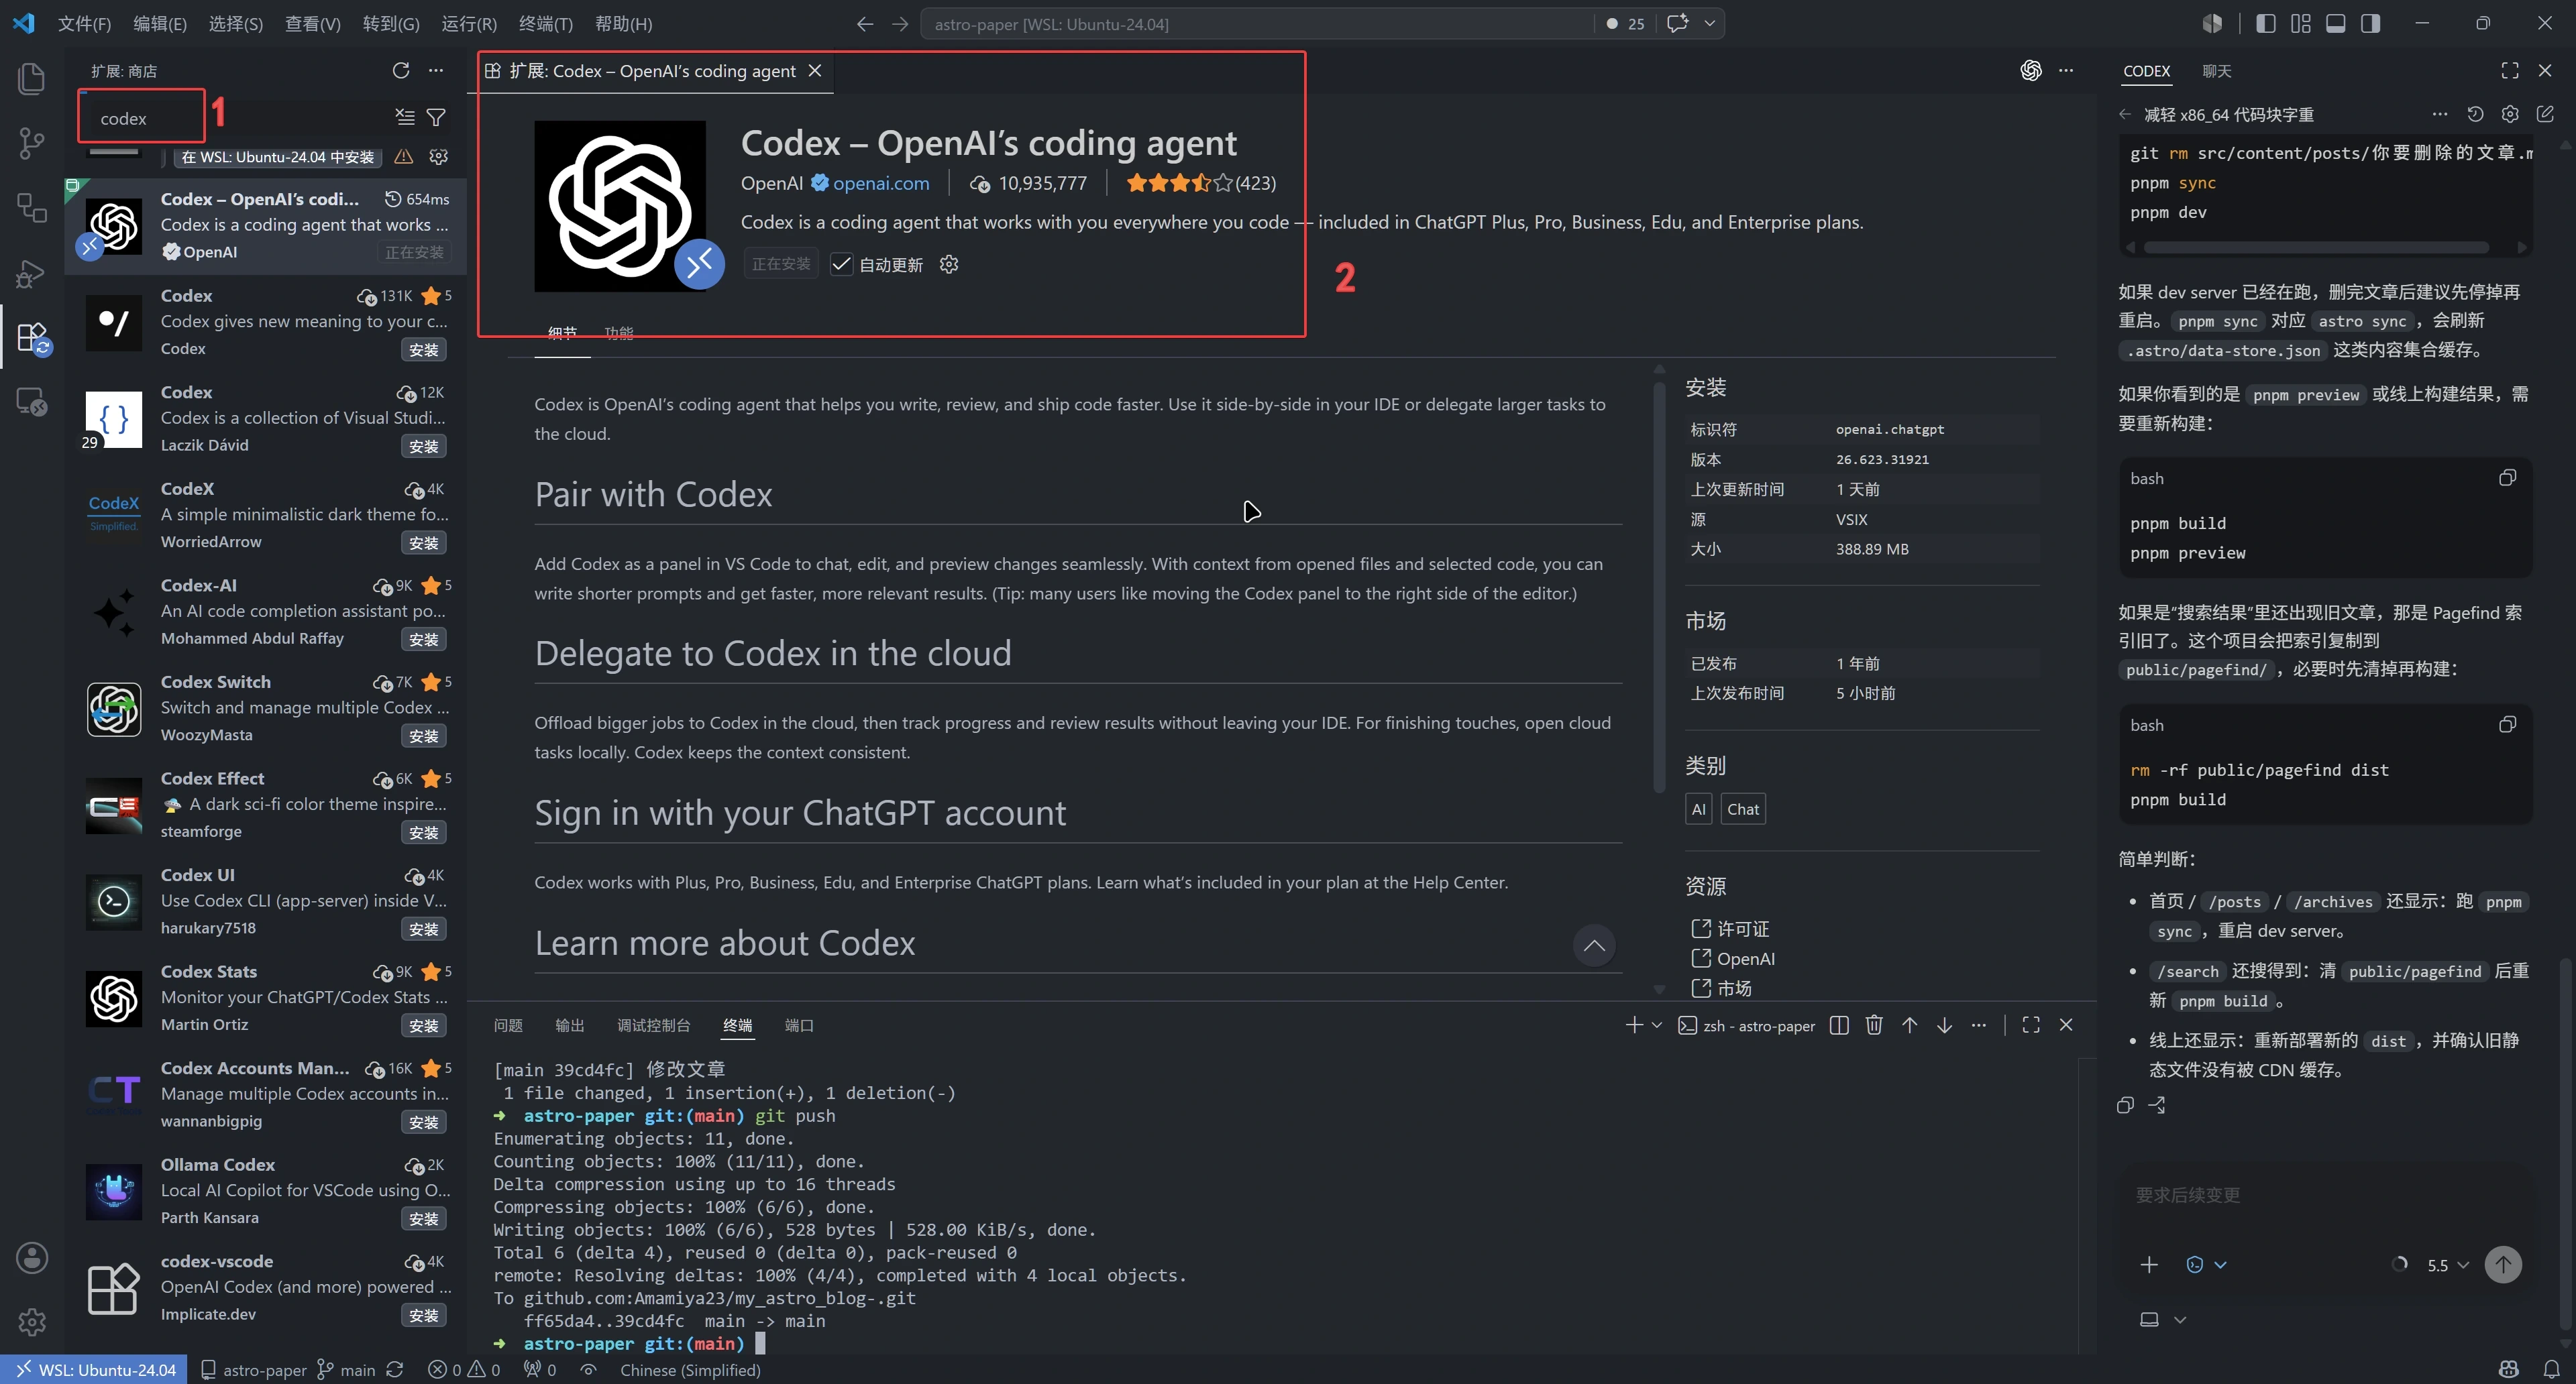Click the scroll-to-top button in details
2576x1384 pixels.
tap(1594, 945)
